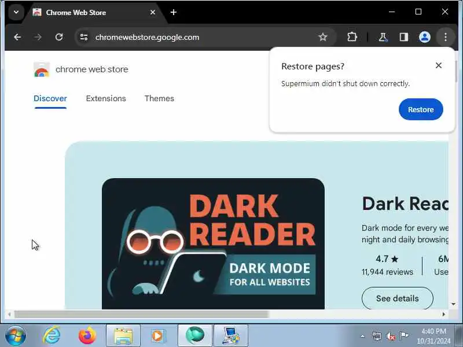Open Action Center flag icon

[404, 336]
